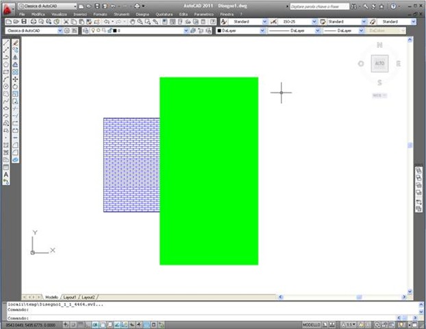Viewport: 426px width, 329px height.
Task: Select the Ellipse draw tool
Action: click(x=6, y=108)
